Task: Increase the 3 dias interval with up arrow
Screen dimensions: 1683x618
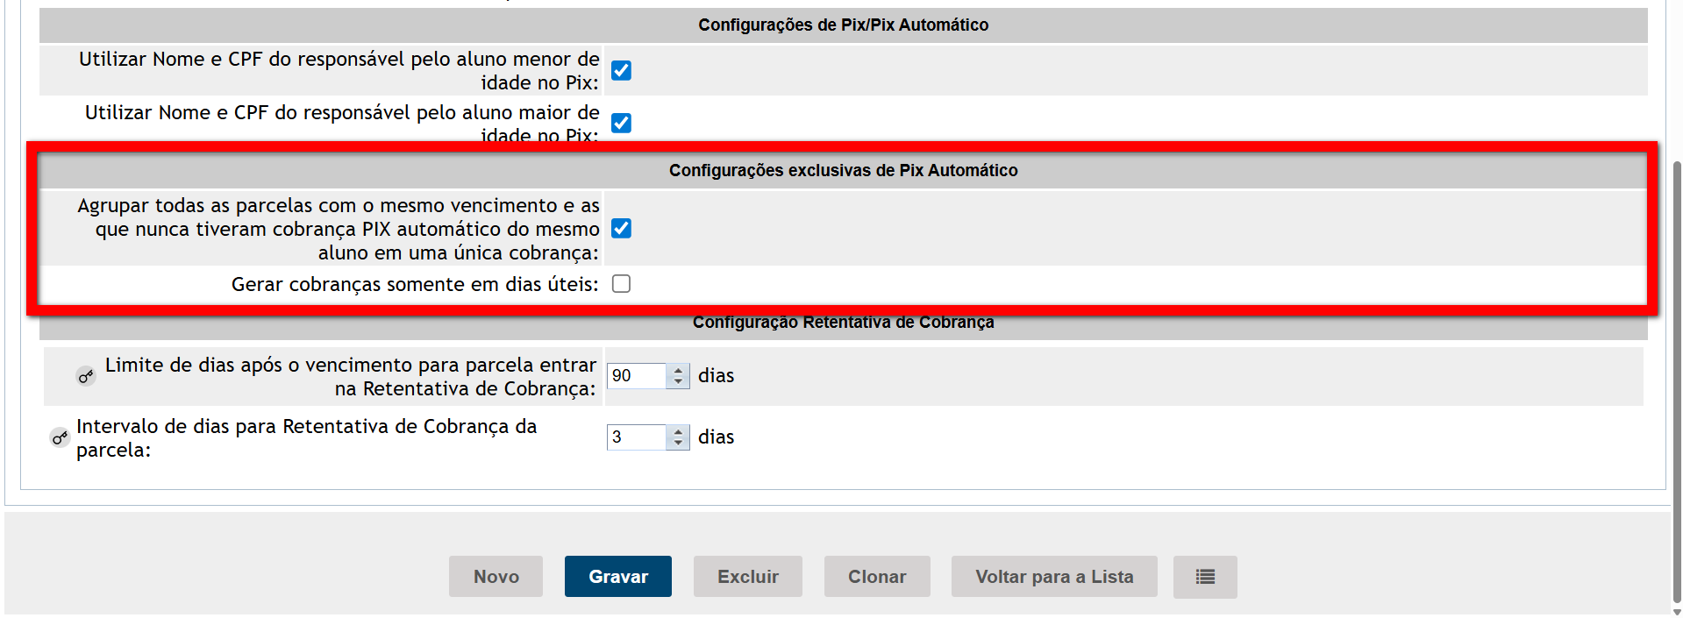Action: pyautogui.click(x=678, y=431)
